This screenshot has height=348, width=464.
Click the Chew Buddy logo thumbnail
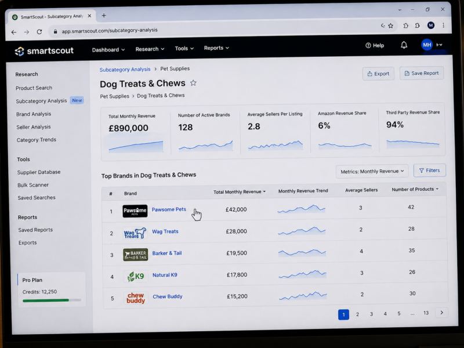(136, 298)
